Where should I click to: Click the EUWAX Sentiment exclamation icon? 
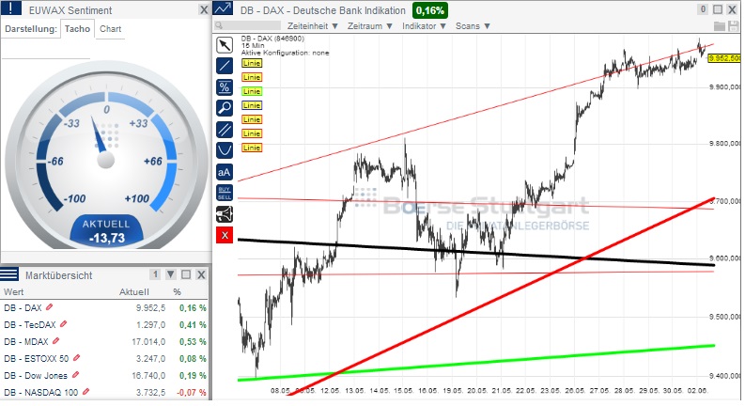11,8
